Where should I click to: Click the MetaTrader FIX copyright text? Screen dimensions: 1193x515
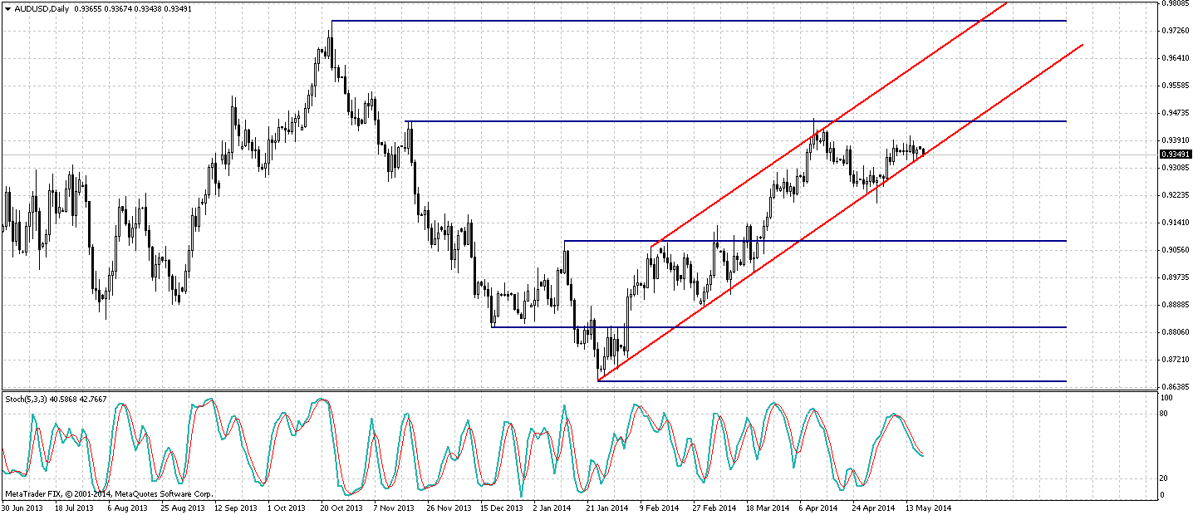108,494
